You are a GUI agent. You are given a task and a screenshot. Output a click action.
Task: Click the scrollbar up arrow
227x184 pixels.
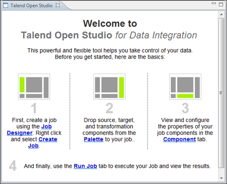pyautogui.click(x=222, y=15)
